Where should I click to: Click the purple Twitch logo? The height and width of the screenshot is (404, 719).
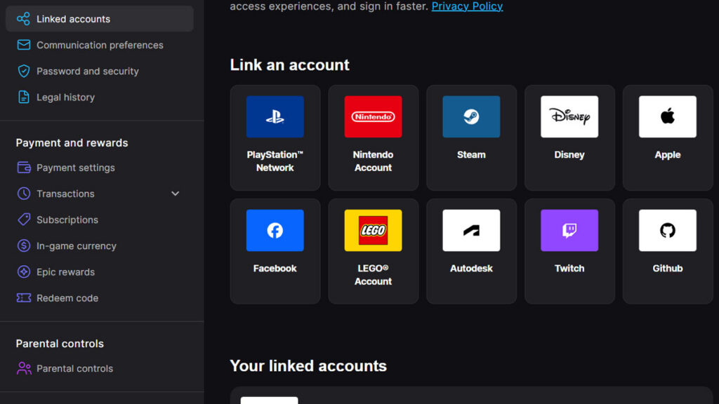[x=569, y=230]
